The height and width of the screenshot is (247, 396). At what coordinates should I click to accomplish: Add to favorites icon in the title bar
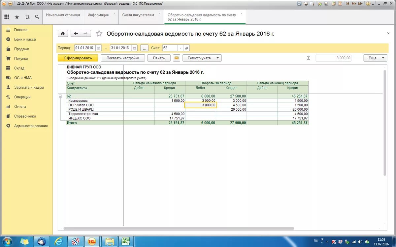tap(326, 4)
